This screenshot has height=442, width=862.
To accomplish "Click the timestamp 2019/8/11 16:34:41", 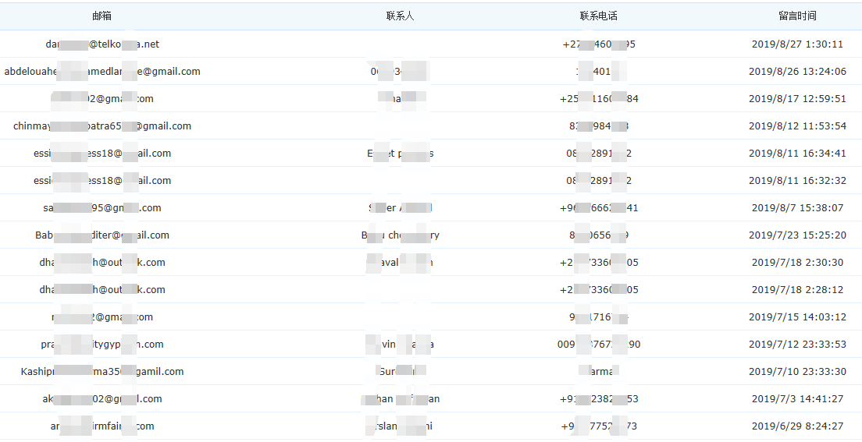I will (797, 154).
